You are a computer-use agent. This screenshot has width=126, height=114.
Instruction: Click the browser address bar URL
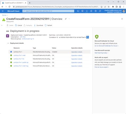[x=57, y=7]
